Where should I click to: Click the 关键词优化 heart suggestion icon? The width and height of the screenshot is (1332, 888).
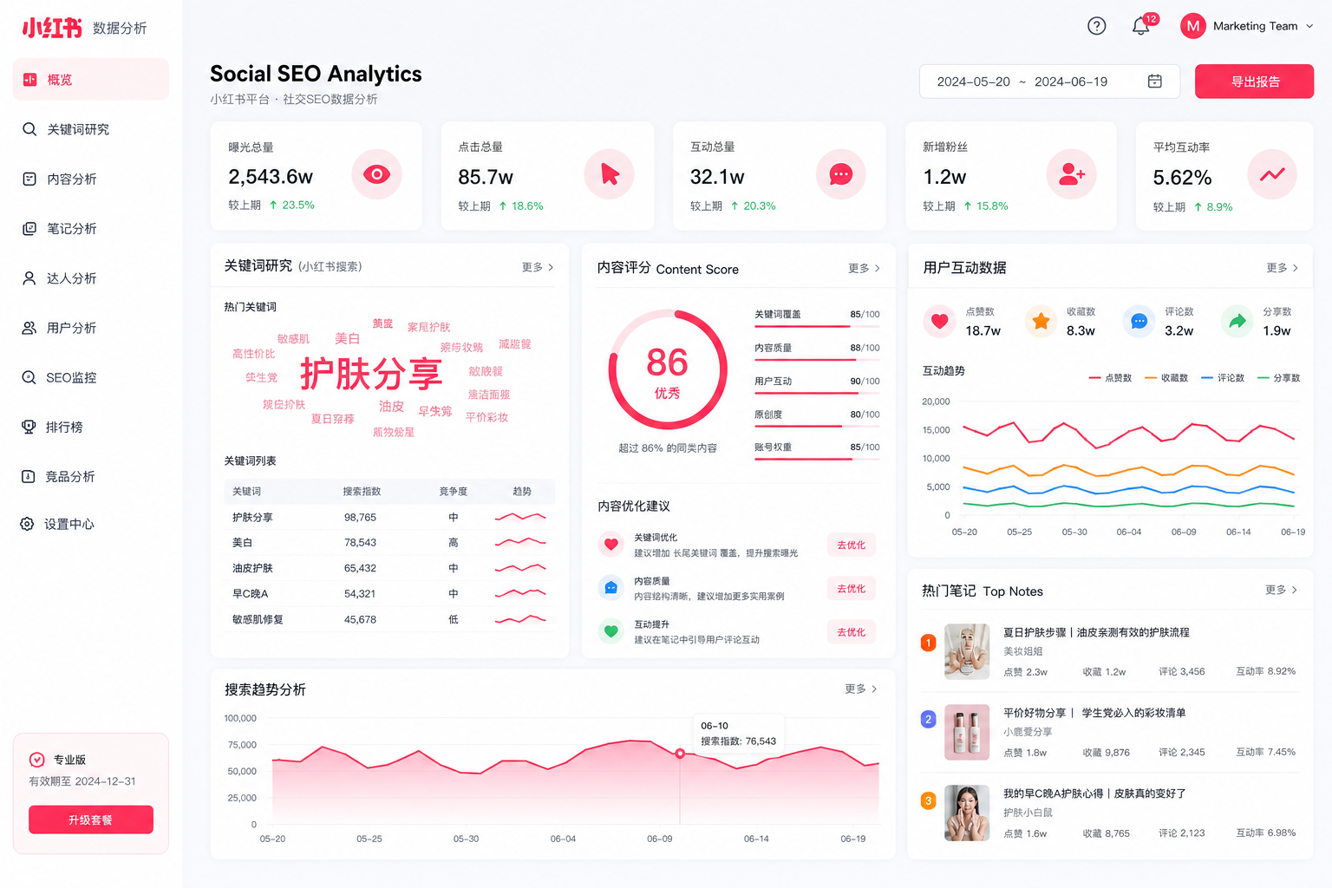tap(611, 545)
